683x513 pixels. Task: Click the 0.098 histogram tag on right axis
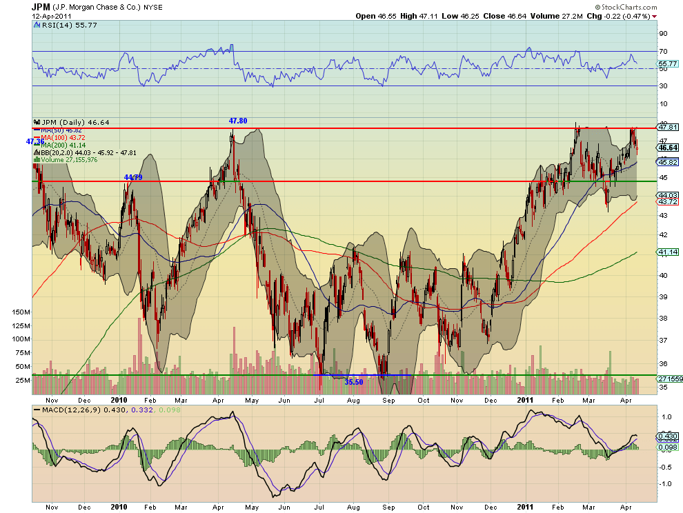tap(668, 447)
